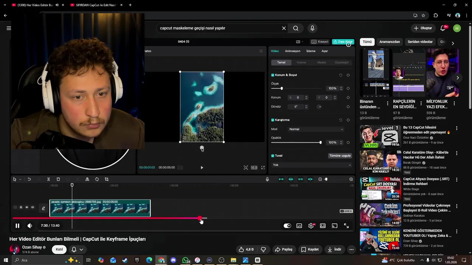Toggle Tuval checkbox
Image resolution: width=472 pixels, height=265 pixels.
tap(273, 156)
